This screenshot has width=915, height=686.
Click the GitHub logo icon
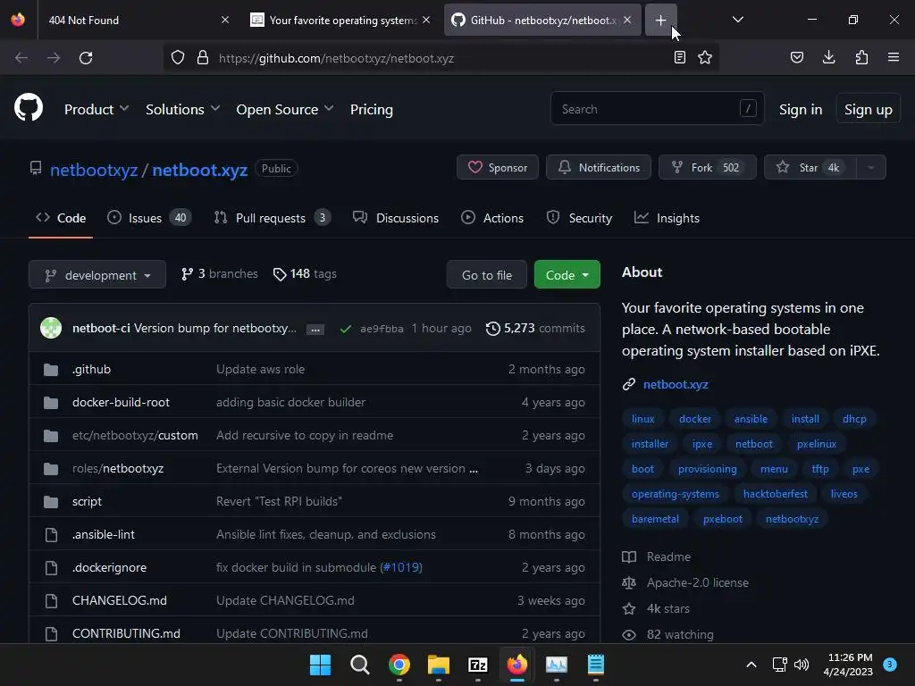[28, 108]
